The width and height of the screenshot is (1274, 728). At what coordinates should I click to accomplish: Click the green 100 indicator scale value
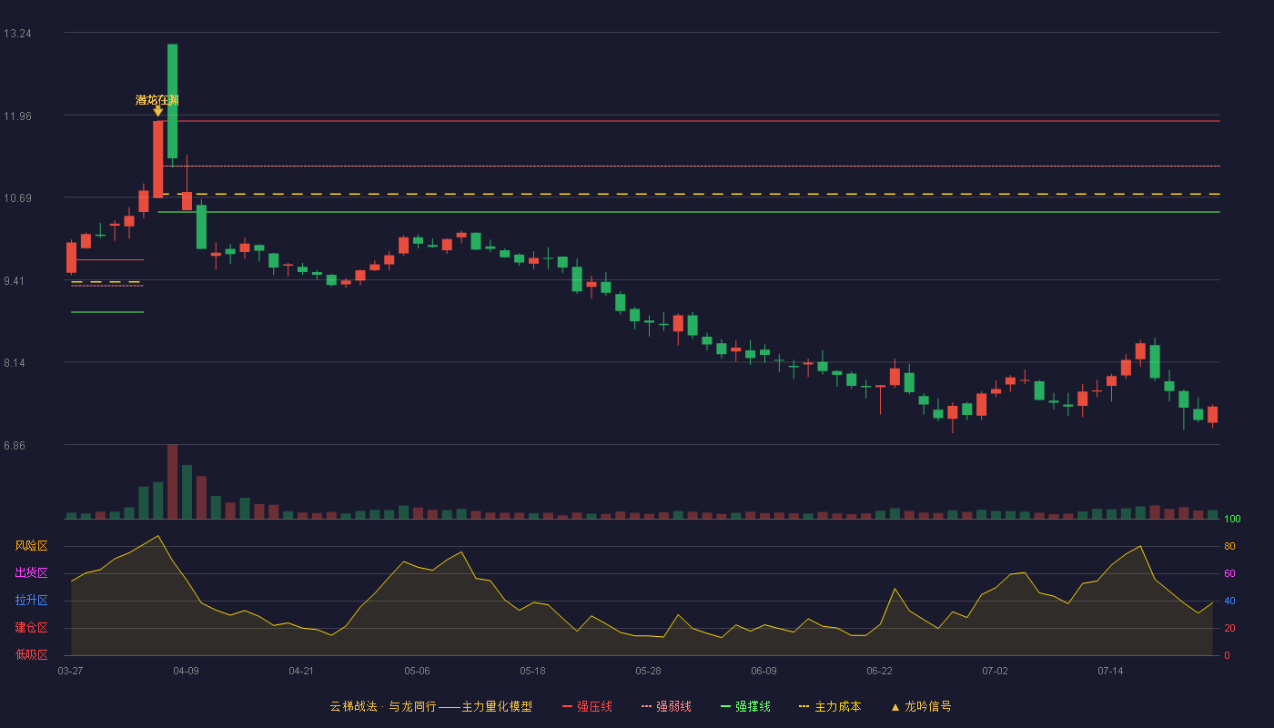coord(1232,520)
